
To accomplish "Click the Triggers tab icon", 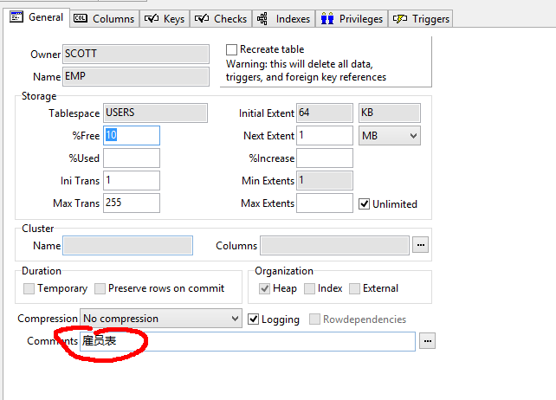I will 401,18.
